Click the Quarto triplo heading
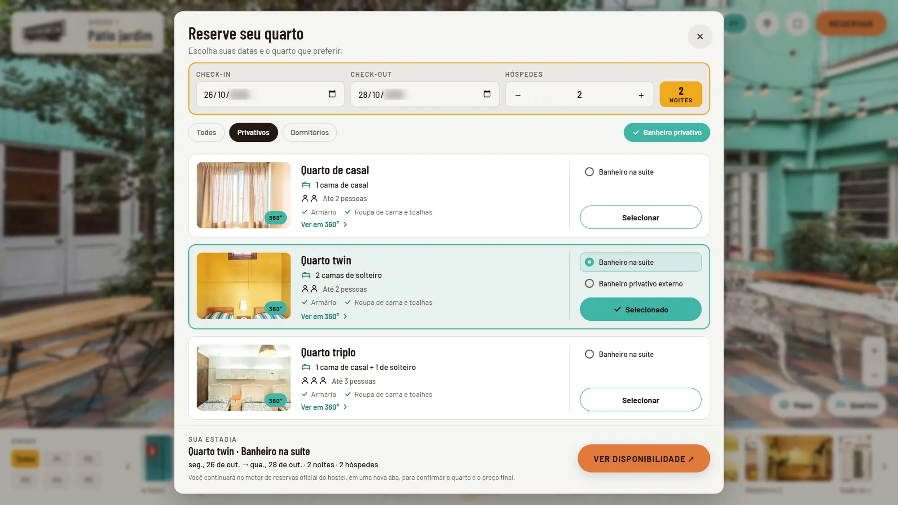Image resolution: width=898 pixels, height=505 pixels. [x=328, y=352]
